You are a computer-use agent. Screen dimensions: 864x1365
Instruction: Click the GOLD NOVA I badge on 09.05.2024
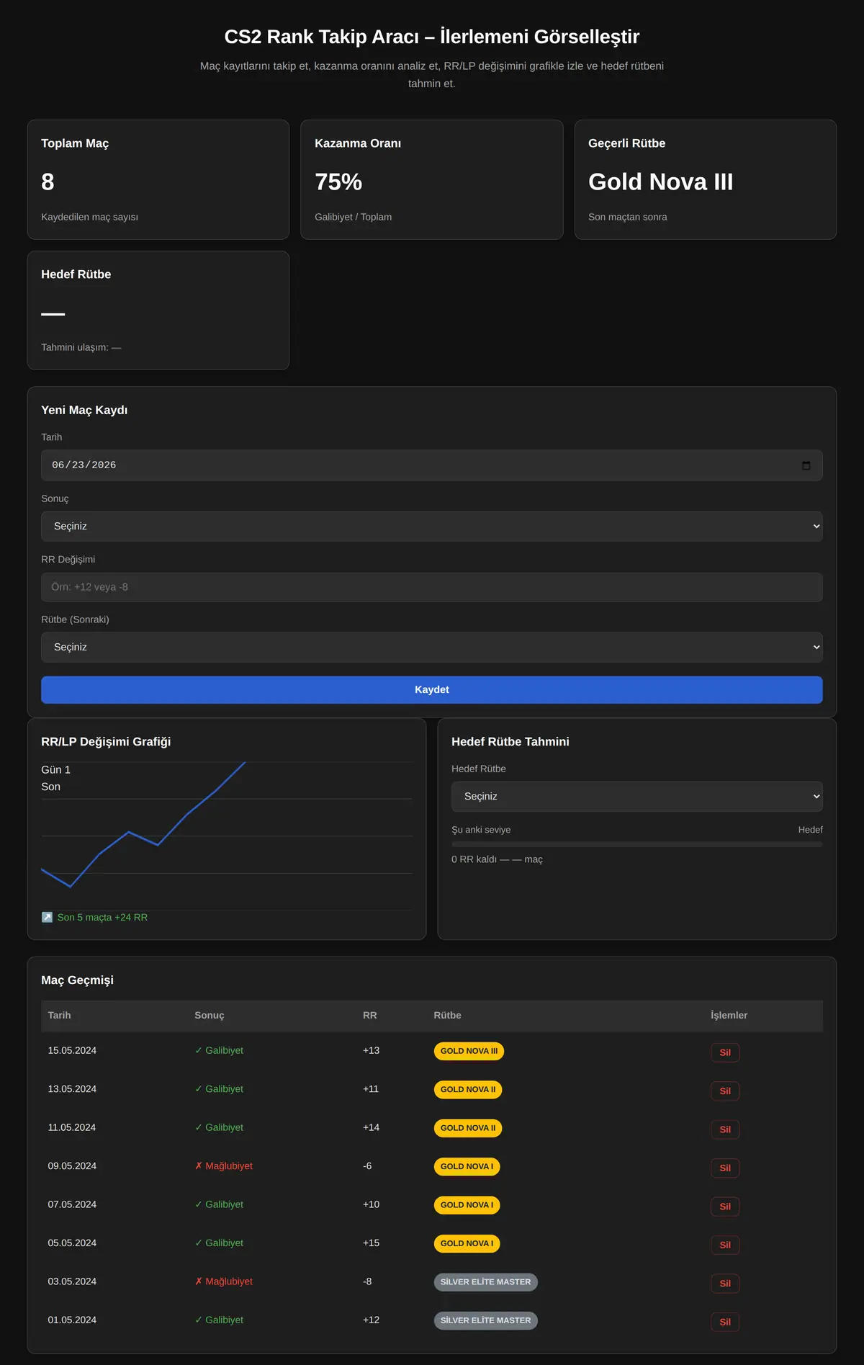(x=467, y=1166)
